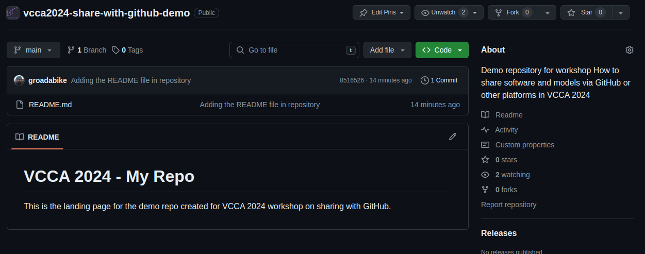View the 0 stars link
645x254 pixels.
point(506,160)
